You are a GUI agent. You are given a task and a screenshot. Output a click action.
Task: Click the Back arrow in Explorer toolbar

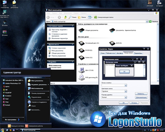pyautogui.click(x=48, y=17)
